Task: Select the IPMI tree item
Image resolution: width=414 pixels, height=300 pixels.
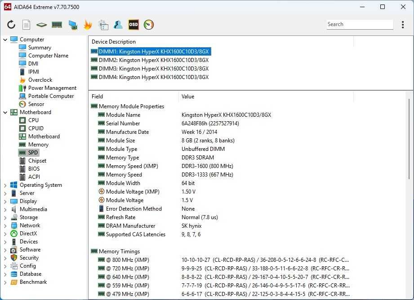Action: click(x=34, y=72)
